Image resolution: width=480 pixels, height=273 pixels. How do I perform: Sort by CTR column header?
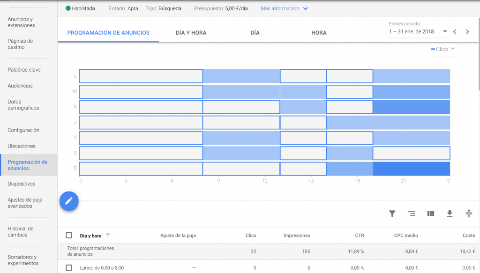coord(360,236)
